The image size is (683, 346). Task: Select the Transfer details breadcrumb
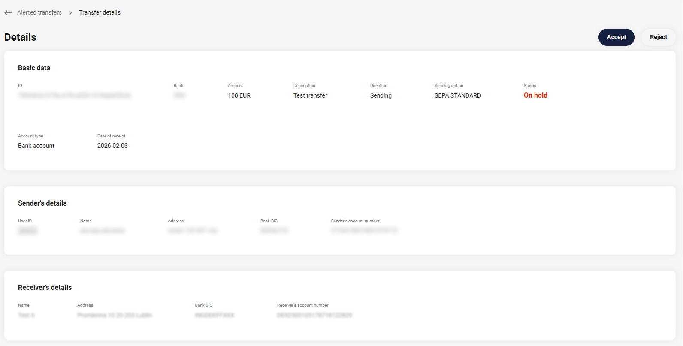[x=100, y=12]
